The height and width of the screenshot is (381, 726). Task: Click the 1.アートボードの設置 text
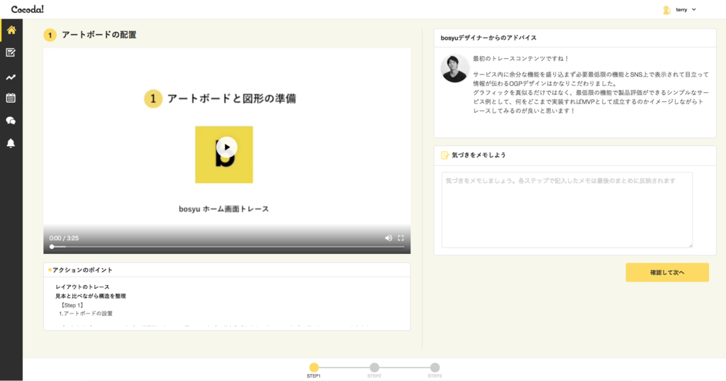pos(86,314)
